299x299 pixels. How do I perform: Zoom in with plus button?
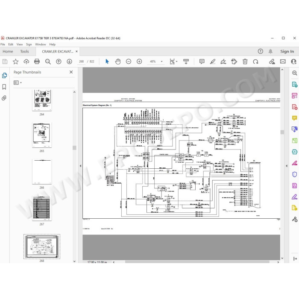click(139, 62)
